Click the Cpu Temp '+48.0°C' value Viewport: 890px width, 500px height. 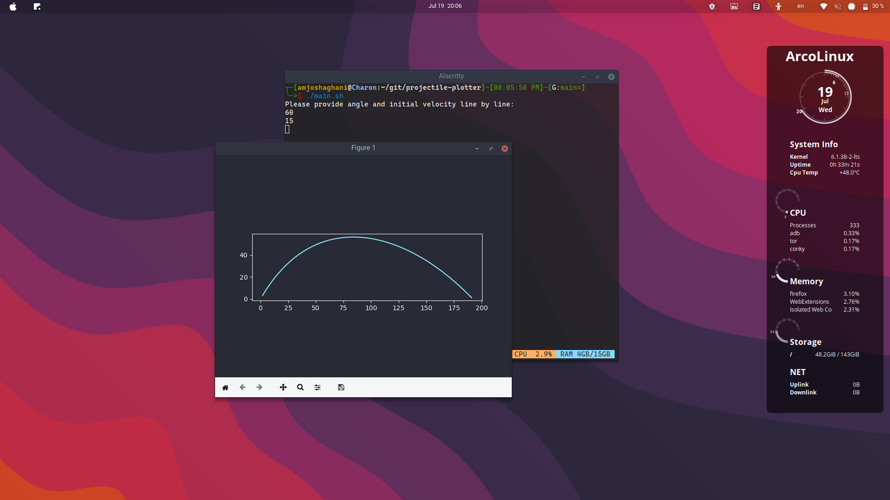849,173
